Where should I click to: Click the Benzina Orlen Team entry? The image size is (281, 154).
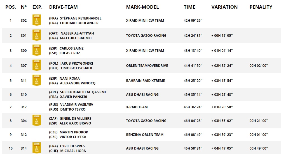145,135
